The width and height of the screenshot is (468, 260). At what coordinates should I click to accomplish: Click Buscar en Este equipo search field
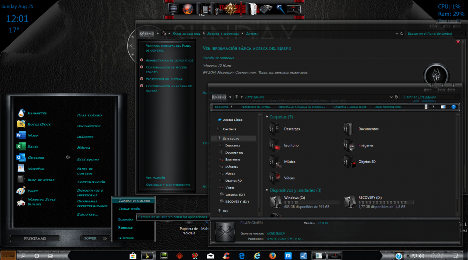(429, 97)
